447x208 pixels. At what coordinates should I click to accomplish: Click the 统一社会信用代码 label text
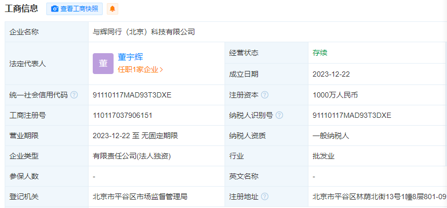click(39, 95)
